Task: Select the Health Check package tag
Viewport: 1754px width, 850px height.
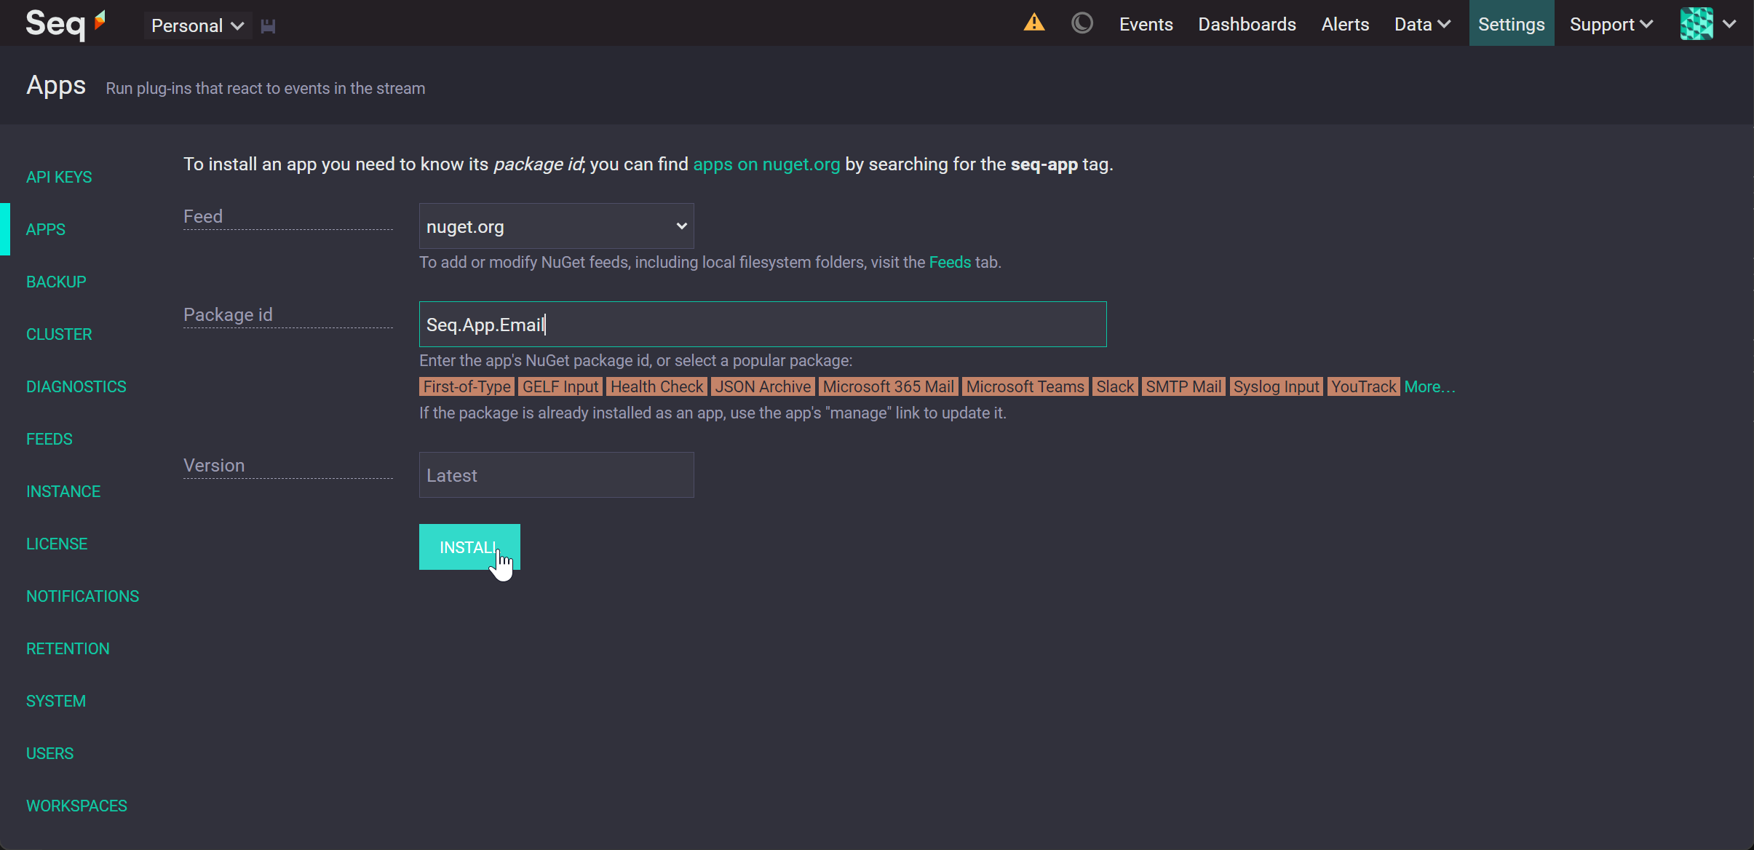Action: point(657,386)
